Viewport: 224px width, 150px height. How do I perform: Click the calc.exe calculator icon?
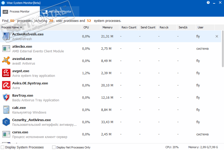tap(6, 110)
